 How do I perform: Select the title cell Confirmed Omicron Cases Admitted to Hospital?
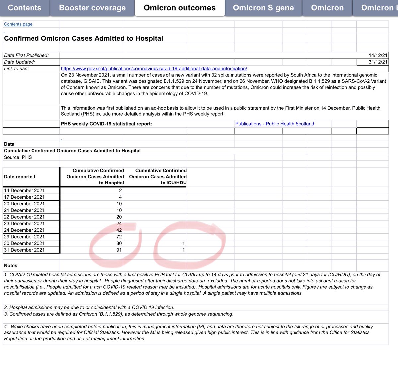point(84,38)
